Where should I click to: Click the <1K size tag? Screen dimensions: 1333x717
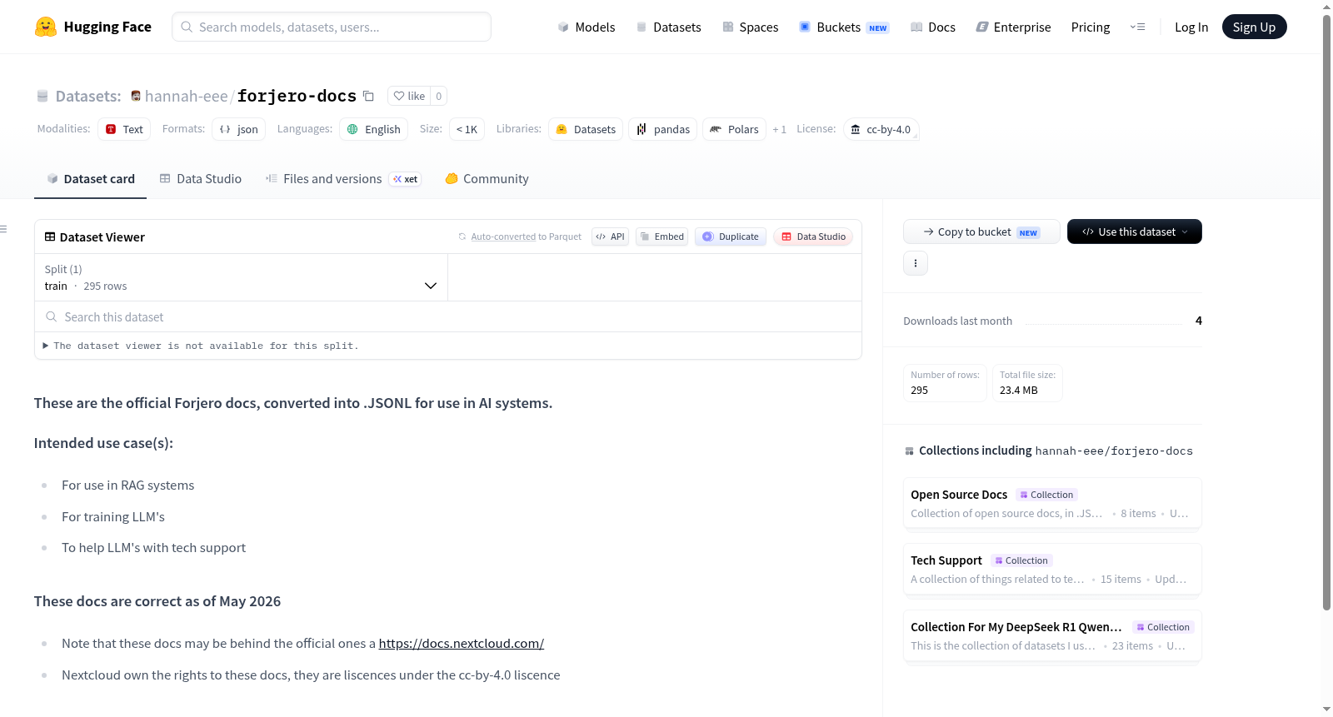point(467,129)
